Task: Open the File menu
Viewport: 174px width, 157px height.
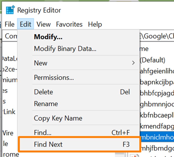Action: tap(10, 24)
